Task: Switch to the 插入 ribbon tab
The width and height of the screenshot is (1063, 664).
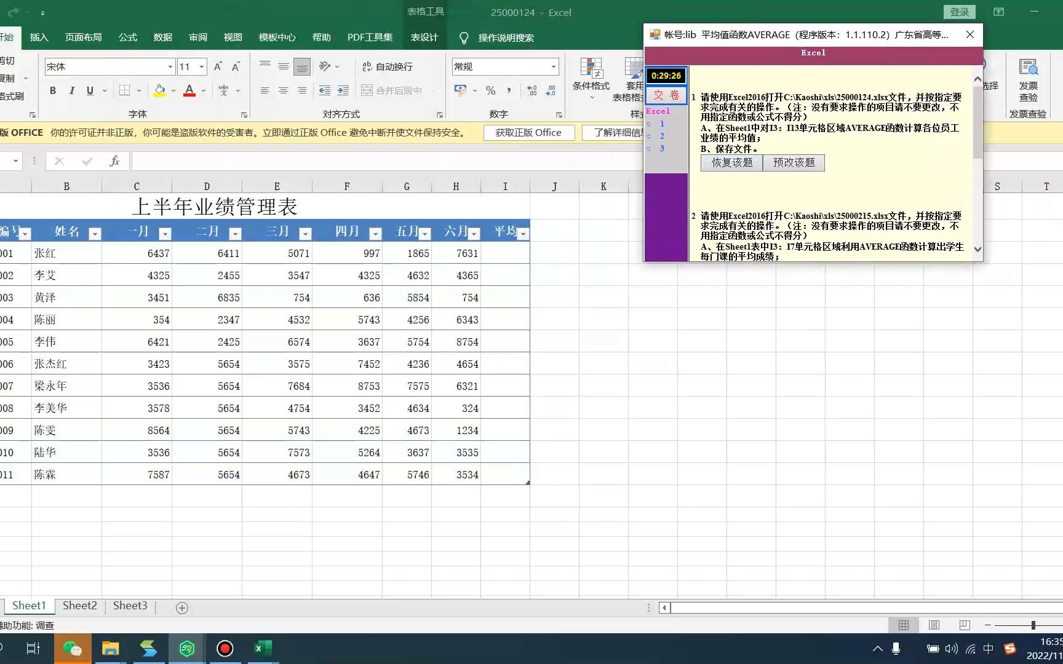Action: [39, 37]
